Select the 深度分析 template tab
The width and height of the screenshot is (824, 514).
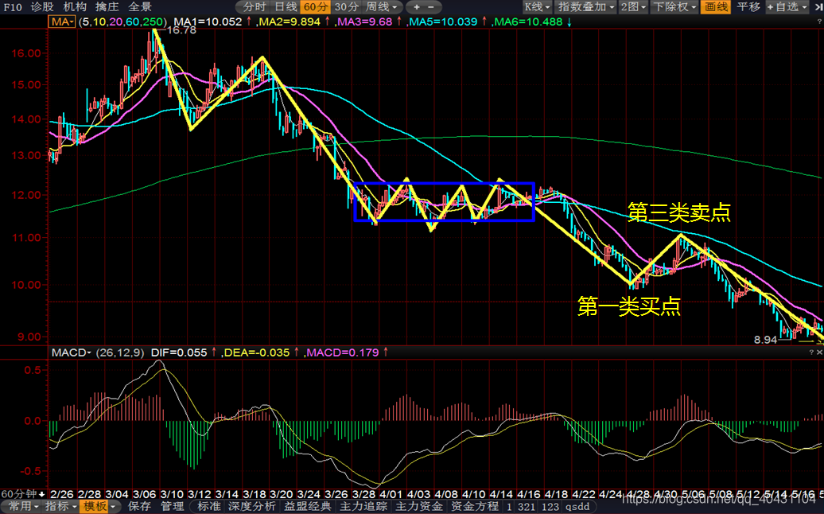252,506
